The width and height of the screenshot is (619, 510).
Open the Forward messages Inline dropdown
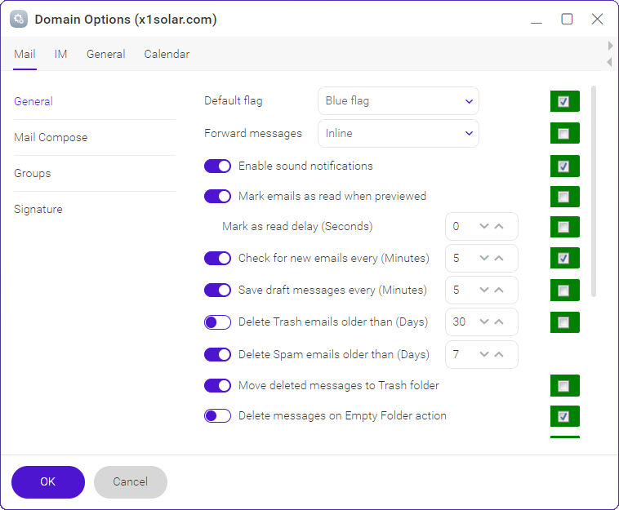tap(399, 133)
